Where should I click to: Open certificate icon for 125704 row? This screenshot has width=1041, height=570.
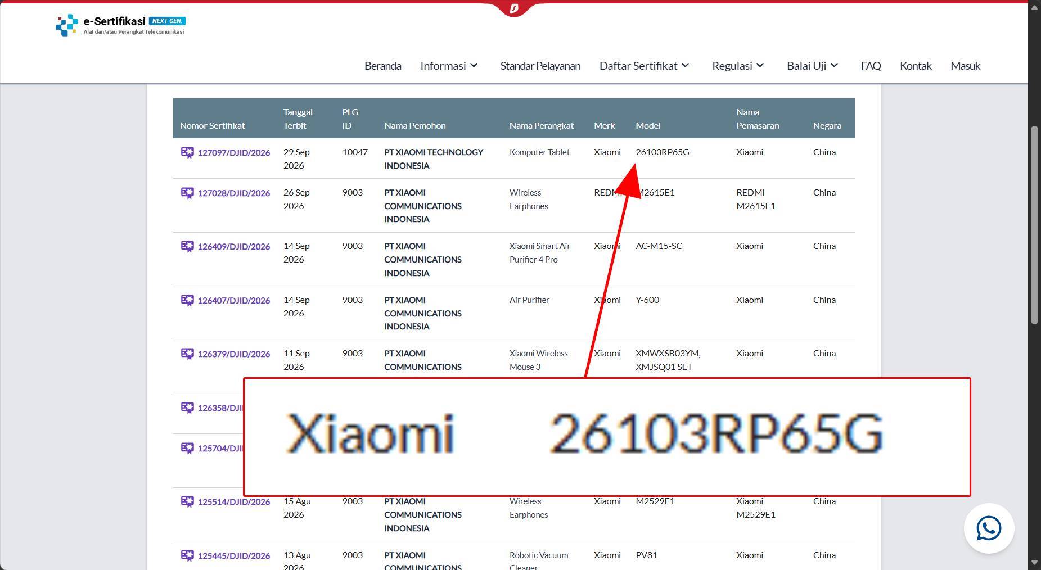[187, 448]
